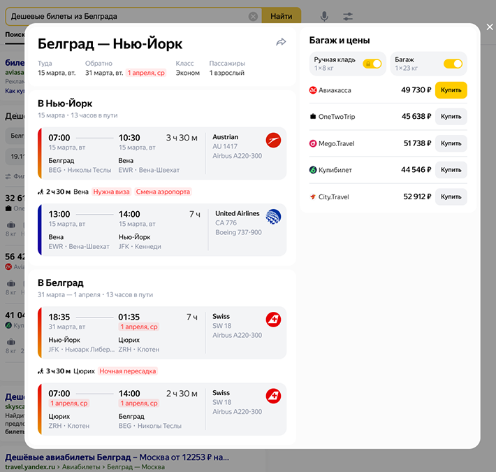Click the OneTwoTrip logo icon

click(x=313, y=117)
